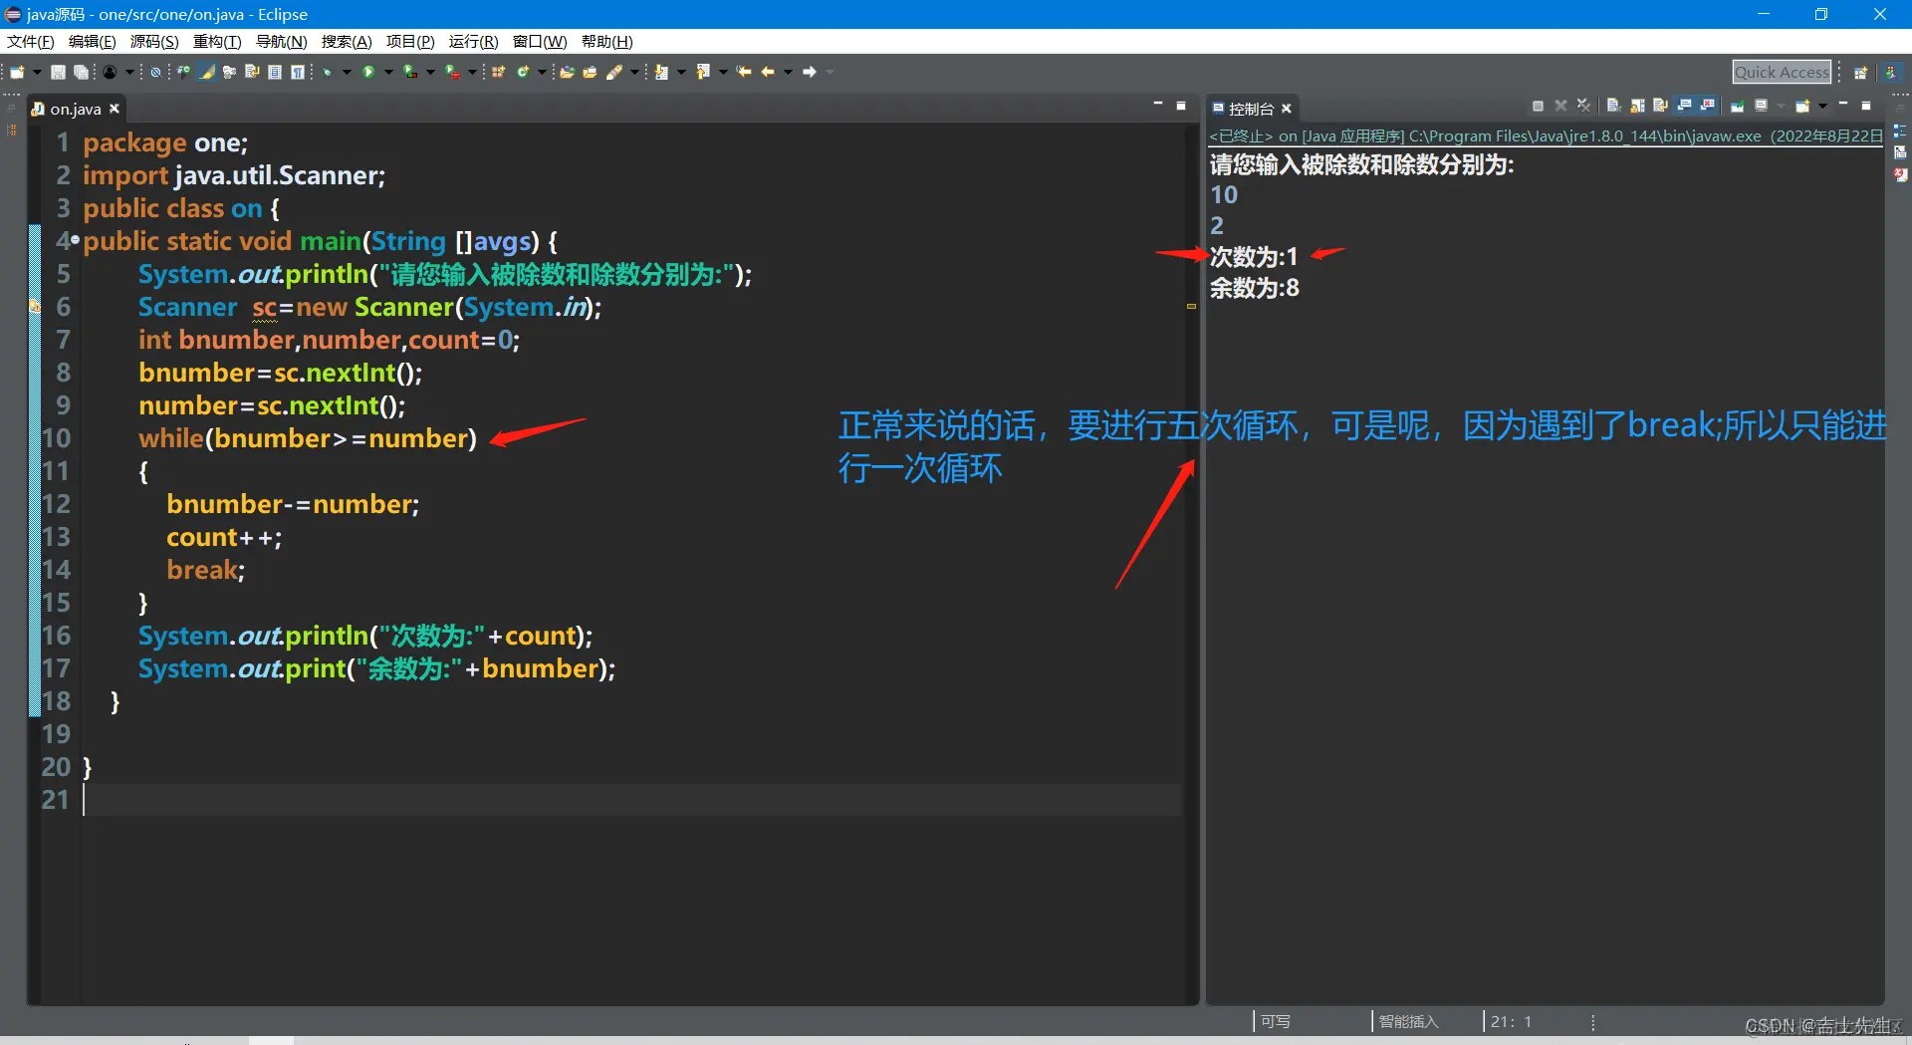
Task: Open the Search dropdown arrow
Action: tap(634, 72)
